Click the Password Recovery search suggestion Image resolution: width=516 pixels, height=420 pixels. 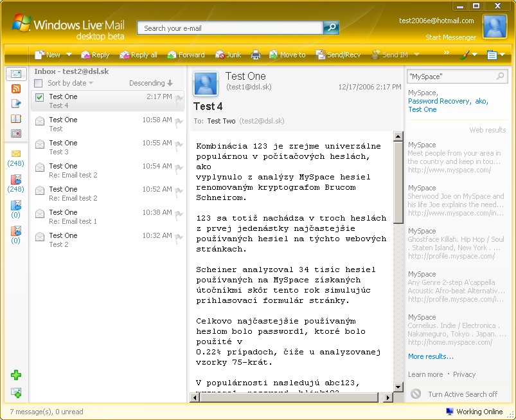(x=440, y=101)
